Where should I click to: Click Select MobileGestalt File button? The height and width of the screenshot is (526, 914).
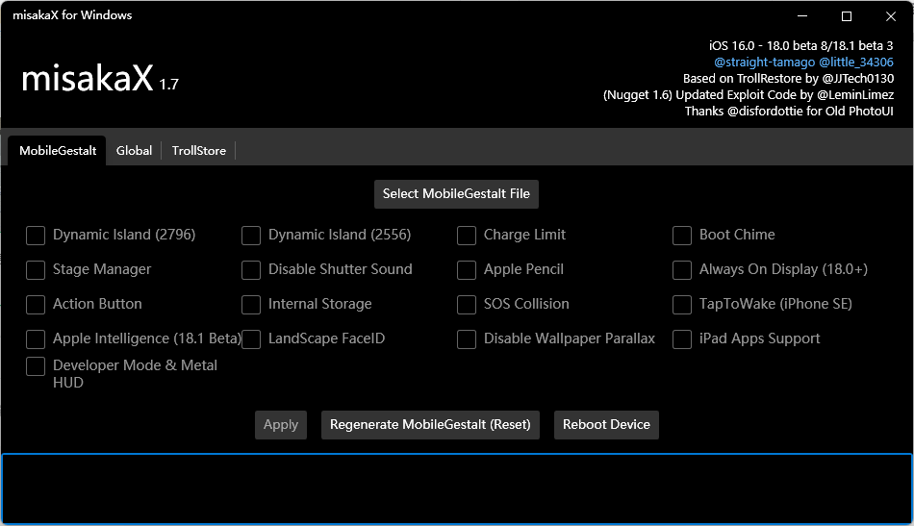[x=456, y=194]
